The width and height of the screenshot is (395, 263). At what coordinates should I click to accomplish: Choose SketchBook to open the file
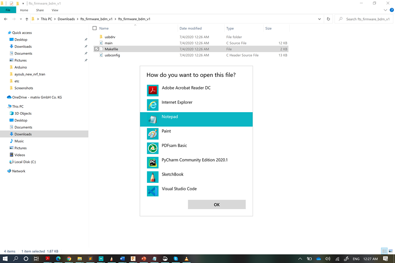(x=196, y=177)
